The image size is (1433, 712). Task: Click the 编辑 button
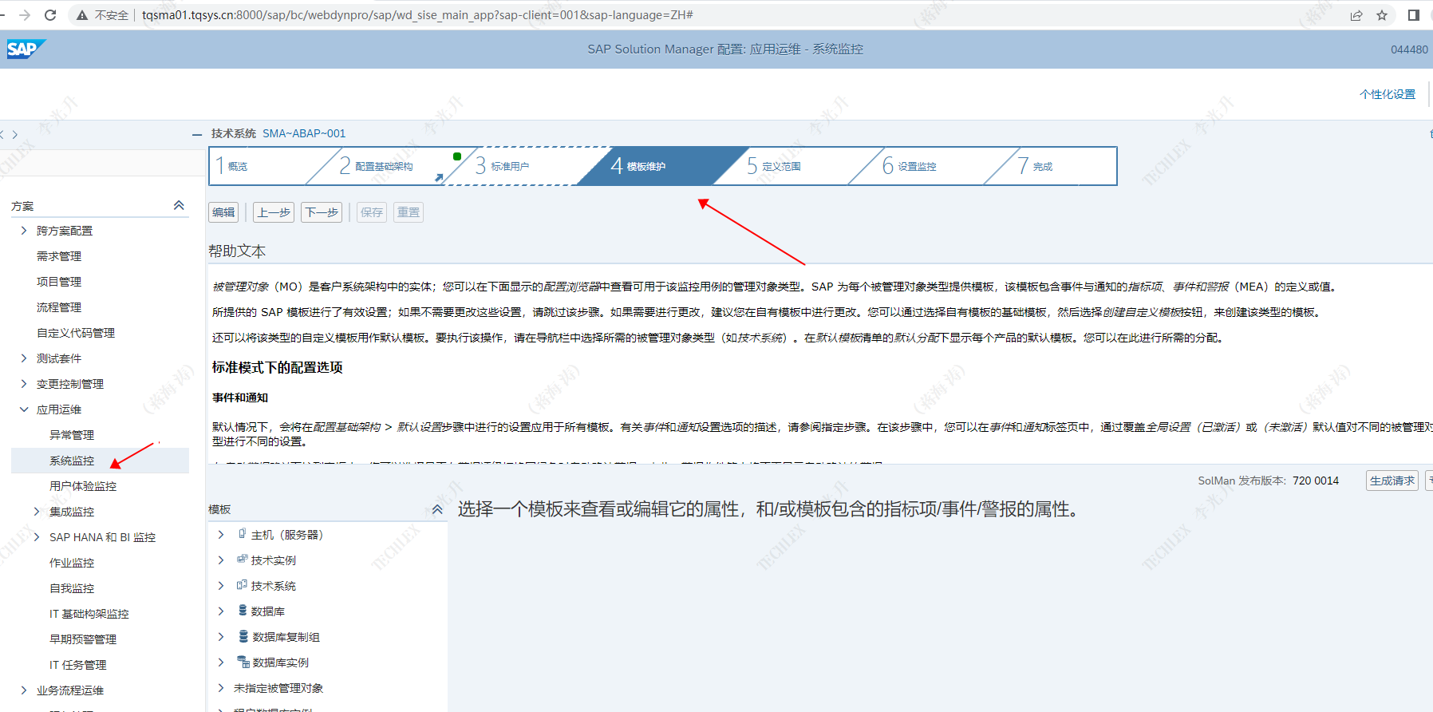(223, 212)
